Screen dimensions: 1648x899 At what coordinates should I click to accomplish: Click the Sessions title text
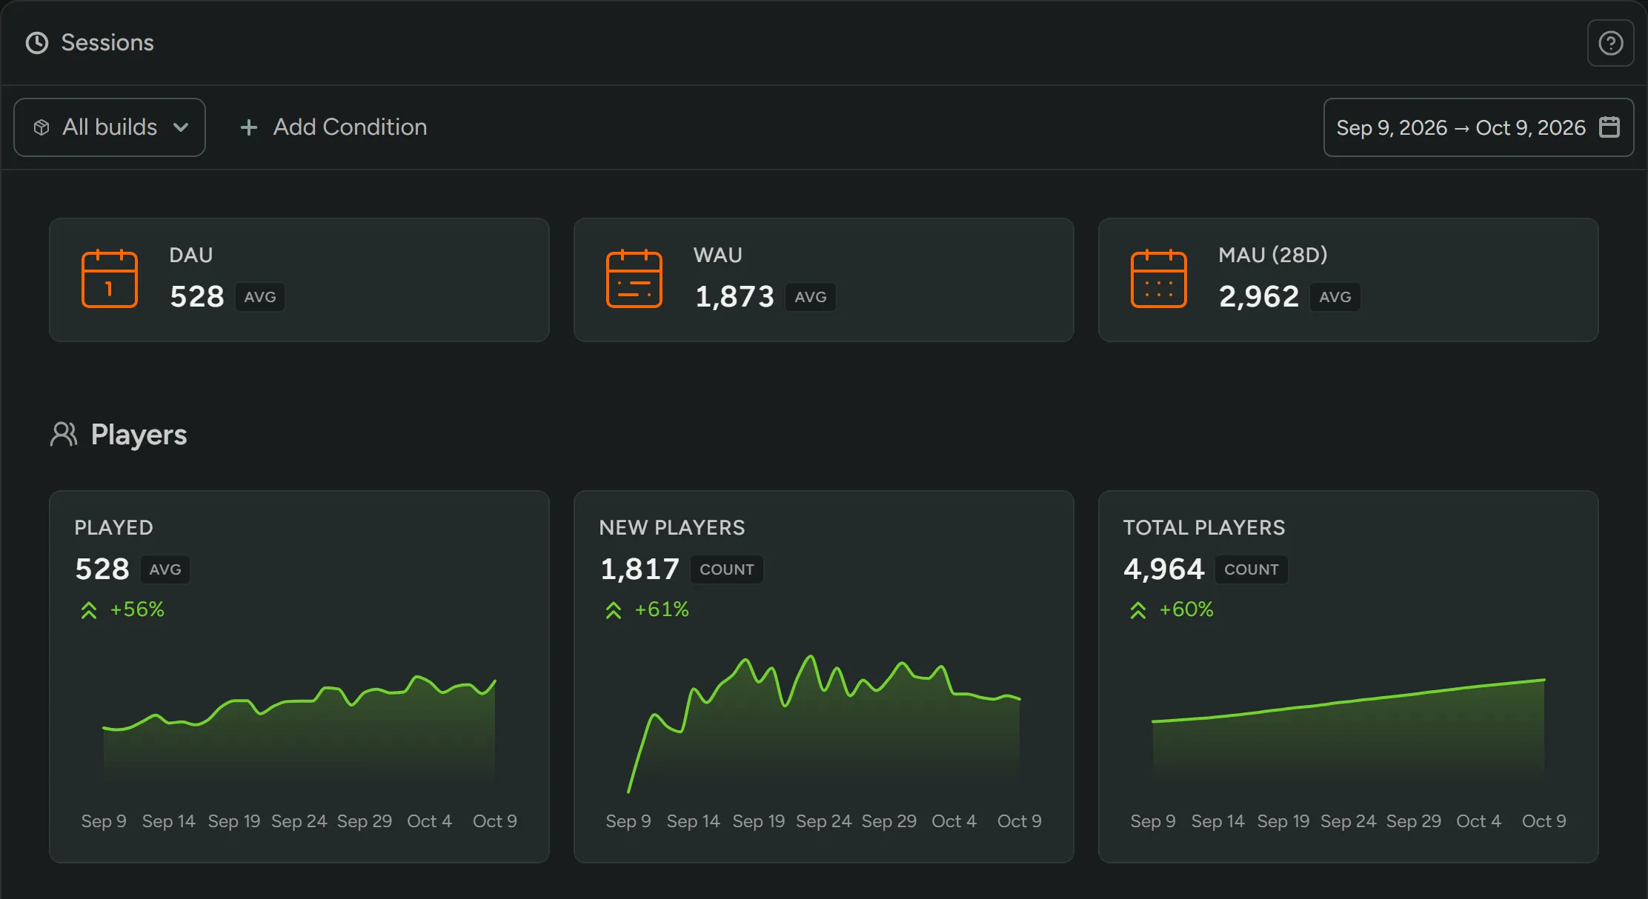point(107,43)
